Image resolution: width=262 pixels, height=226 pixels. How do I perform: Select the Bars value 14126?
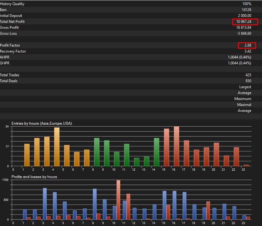247,10
